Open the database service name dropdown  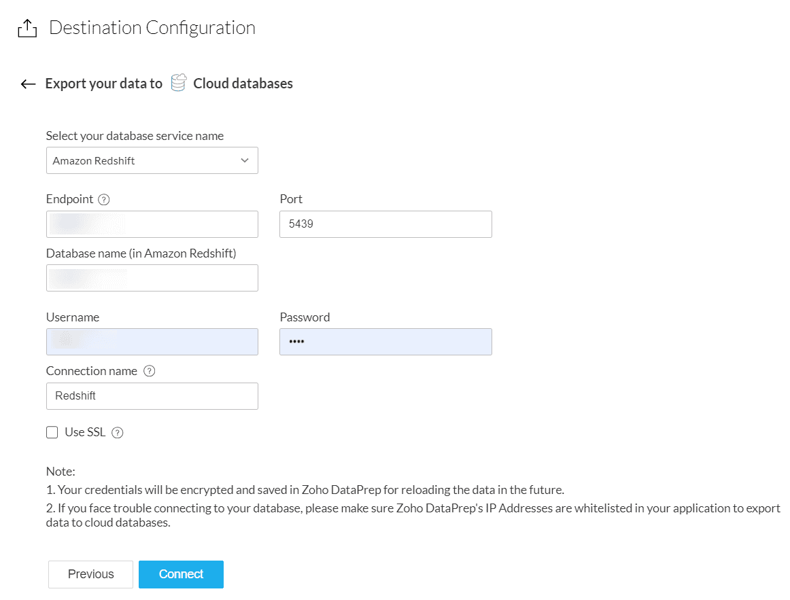pyautogui.click(x=152, y=160)
